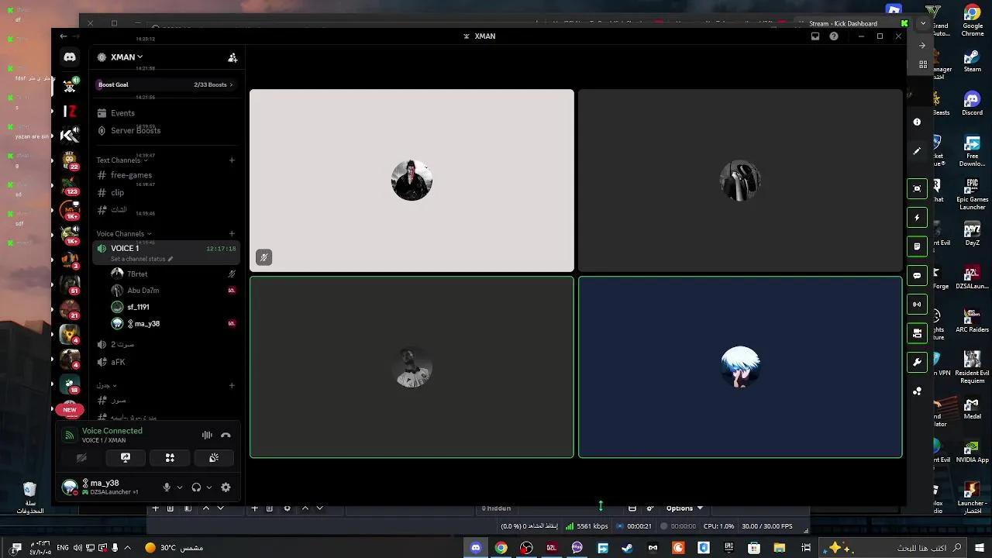Toggle headphones deafen in user panel
Image resolution: width=992 pixels, height=558 pixels.
click(196, 487)
